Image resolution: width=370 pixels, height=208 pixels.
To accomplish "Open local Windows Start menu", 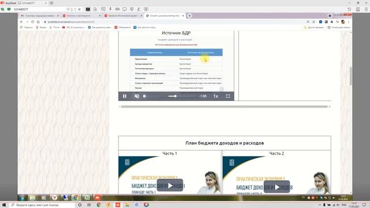I will pyautogui.click(x=4, y=205).
